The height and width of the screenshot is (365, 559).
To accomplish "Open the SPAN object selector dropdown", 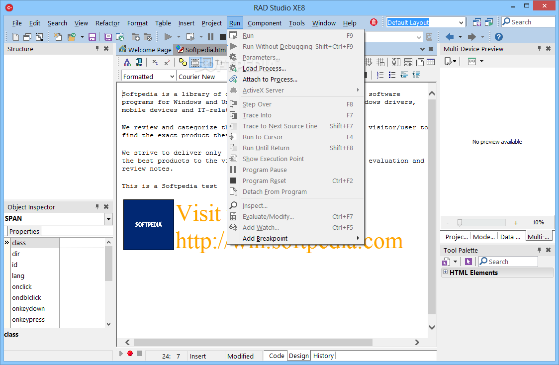I will click(x=108, y=219).
